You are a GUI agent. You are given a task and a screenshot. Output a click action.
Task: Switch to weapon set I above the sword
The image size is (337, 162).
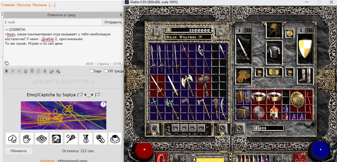239,31
